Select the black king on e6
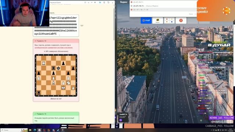 click(58, 68)
